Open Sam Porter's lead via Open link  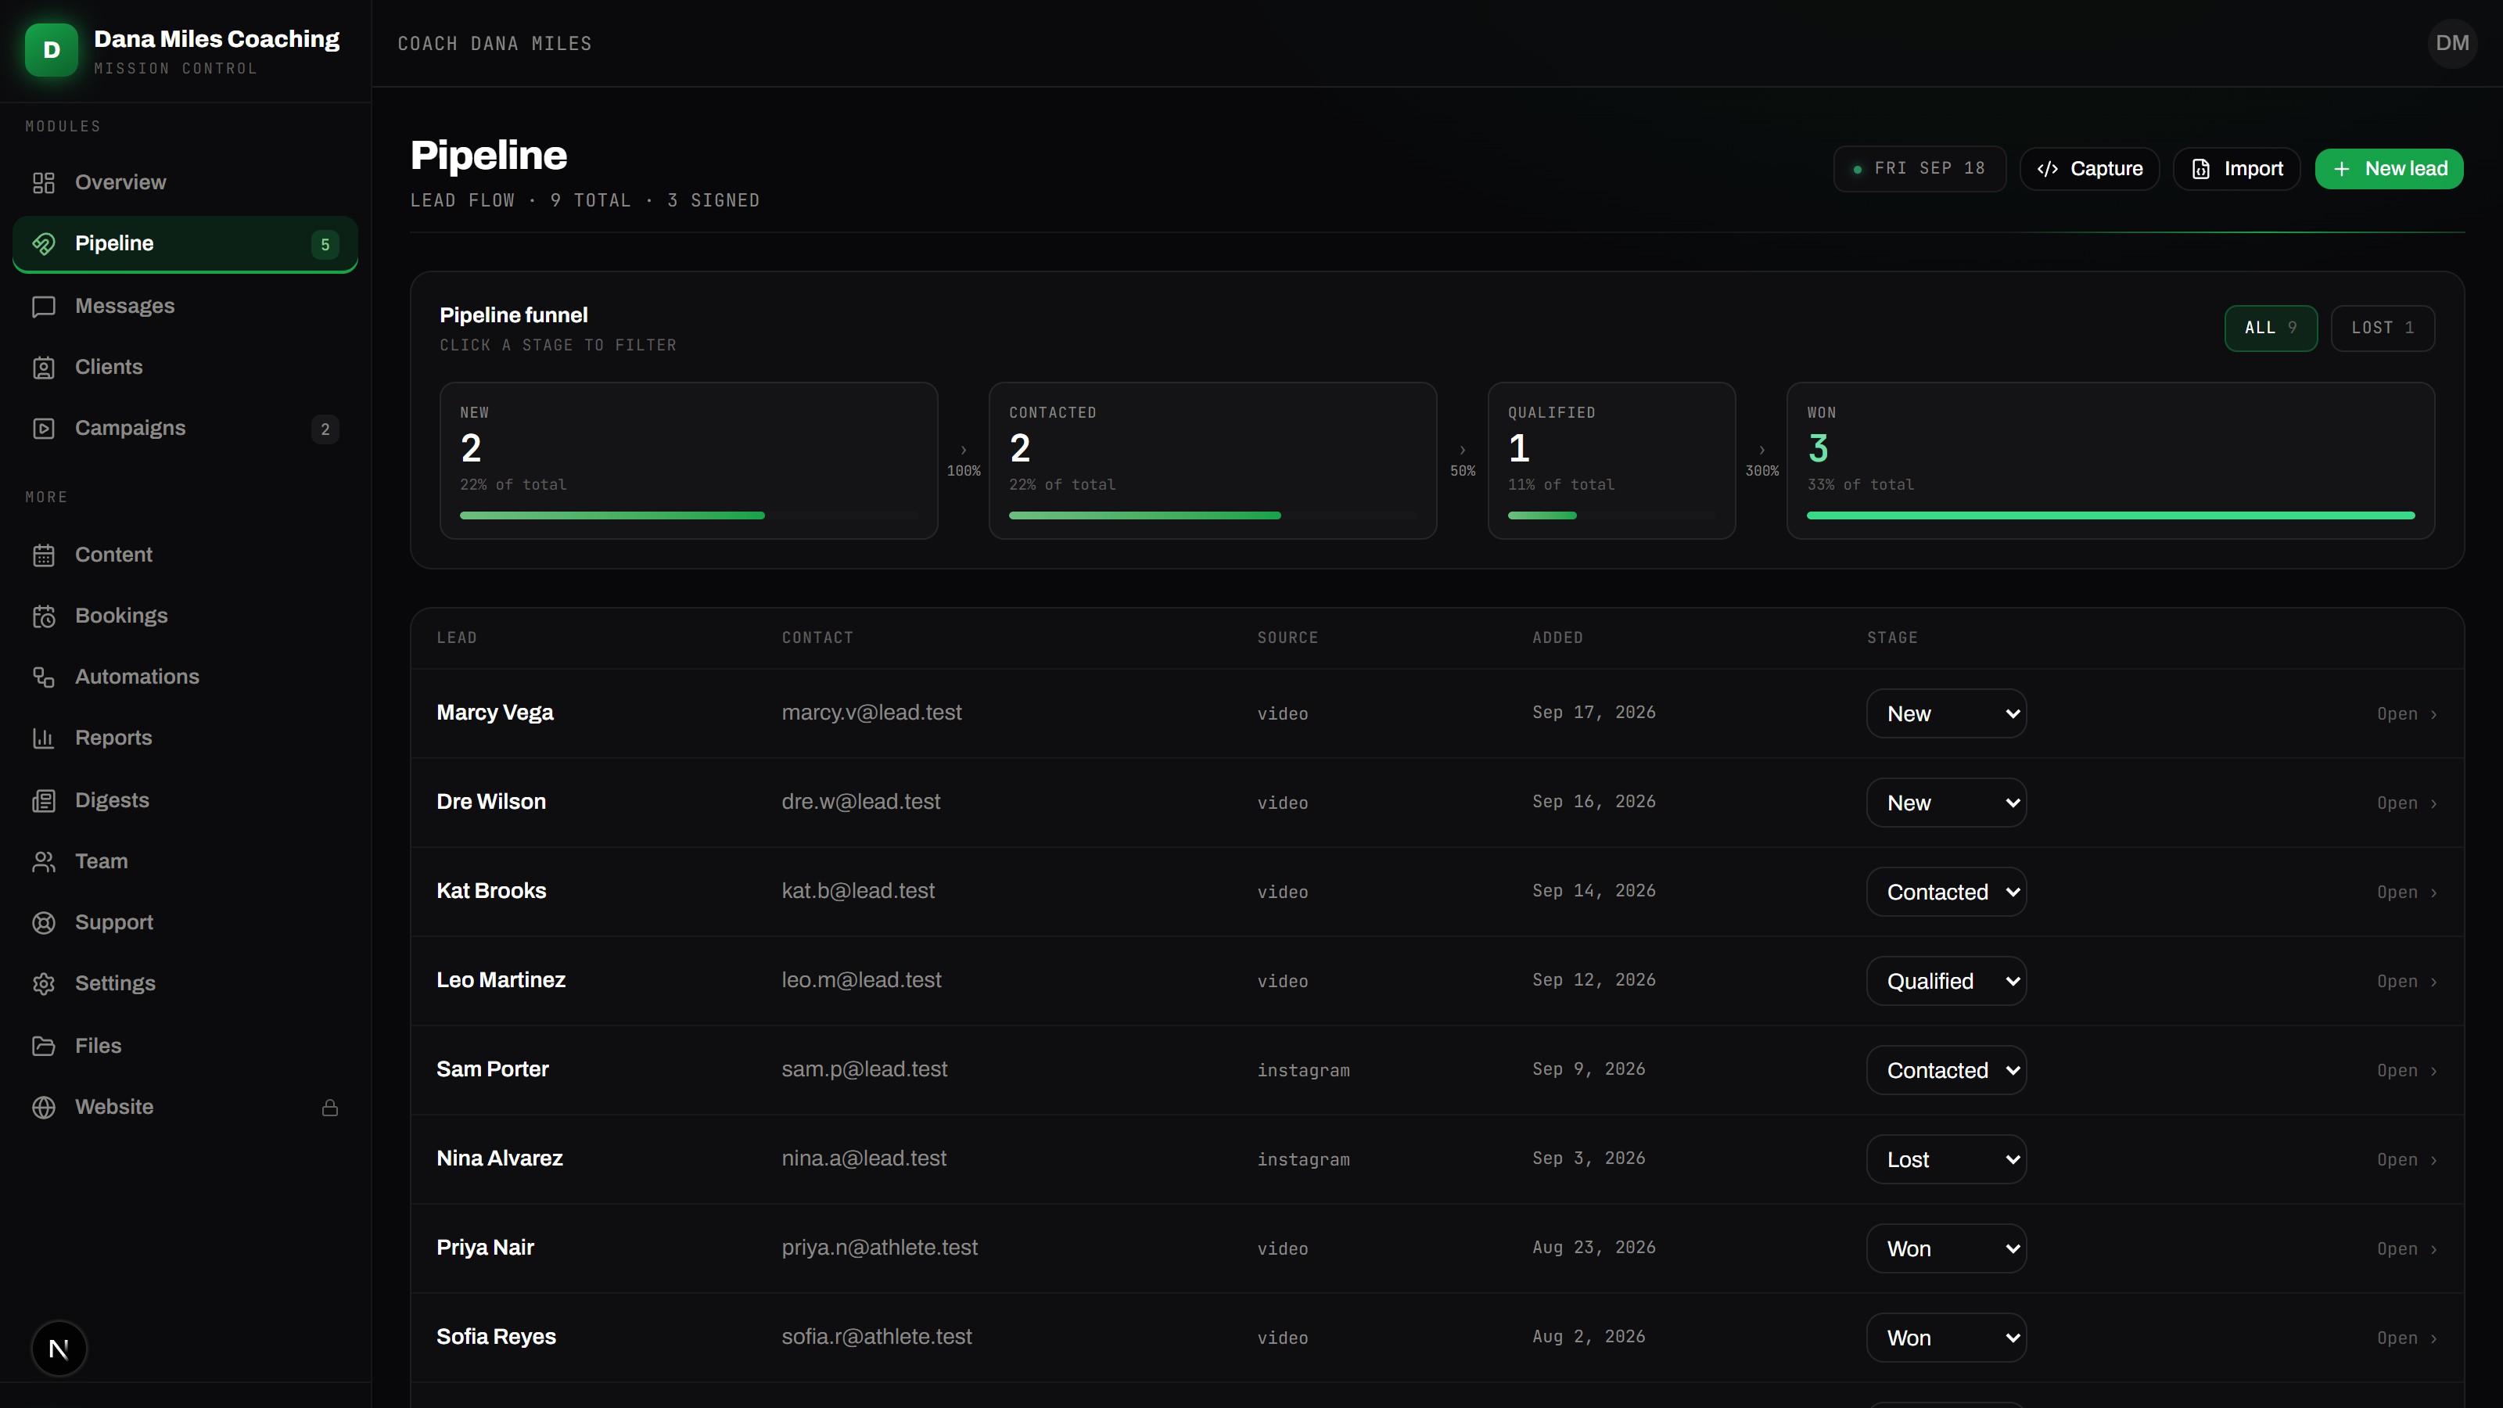click(x=2407, y=1071)
